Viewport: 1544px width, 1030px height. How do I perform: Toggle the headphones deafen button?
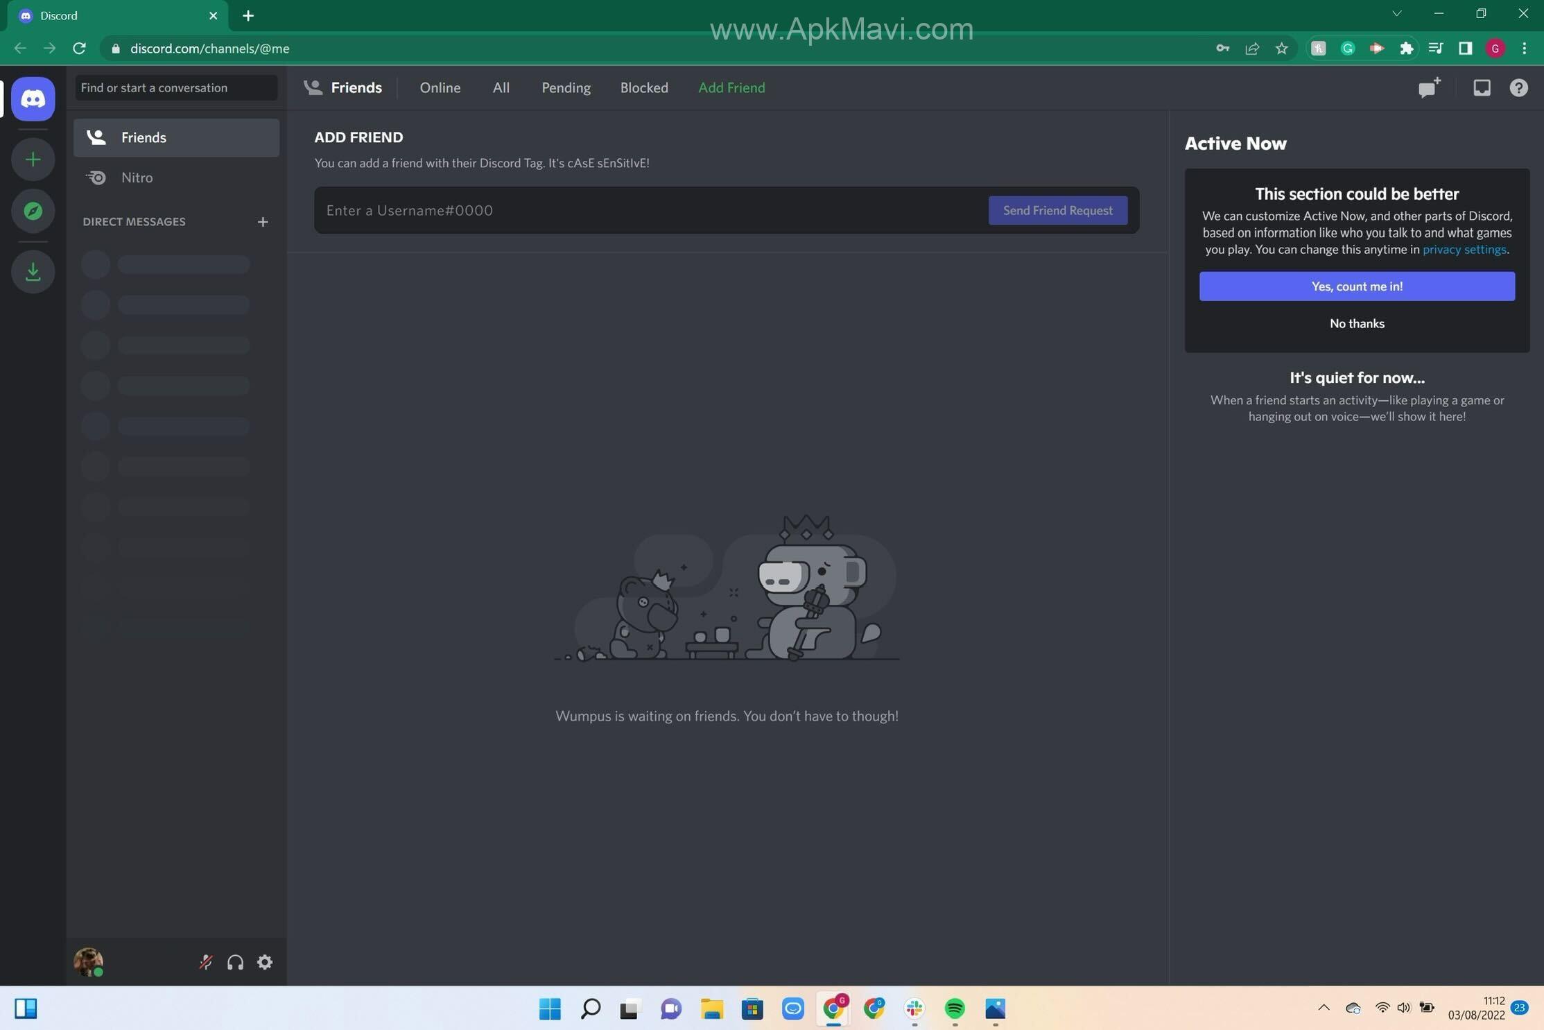coord(235,962)
